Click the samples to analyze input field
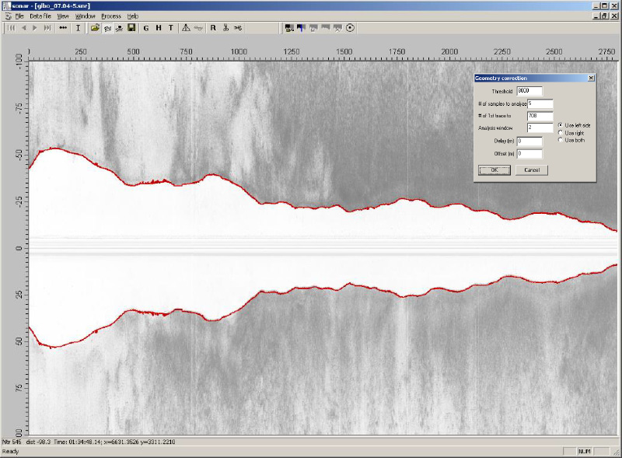 tap(540, 103)
